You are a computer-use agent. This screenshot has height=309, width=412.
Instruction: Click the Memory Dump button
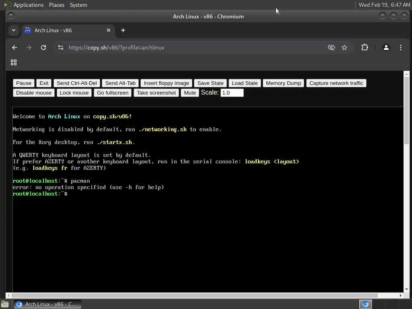[x=284, y=83]
